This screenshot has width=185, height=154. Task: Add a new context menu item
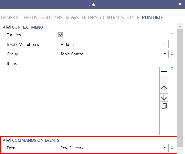164,71
